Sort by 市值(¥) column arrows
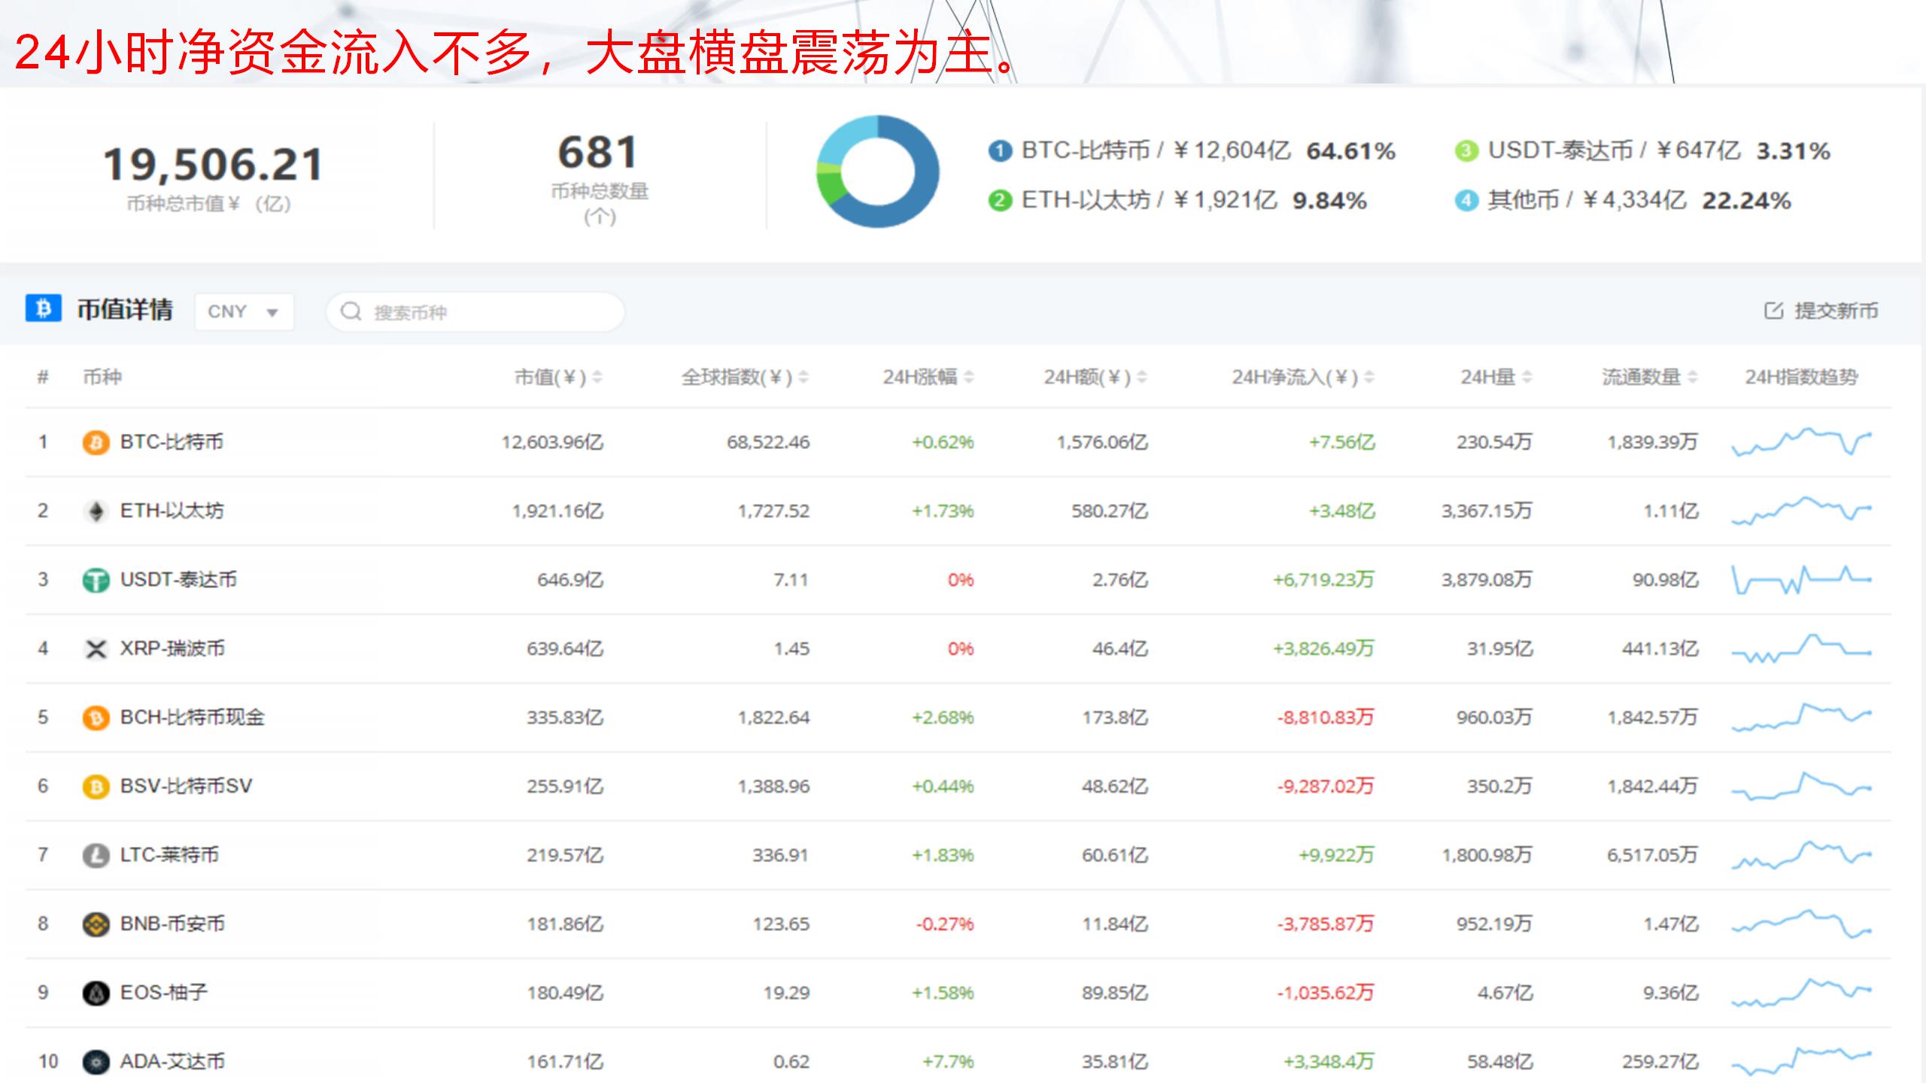The image size is (1926, 1083). click(x=597, y=377)
